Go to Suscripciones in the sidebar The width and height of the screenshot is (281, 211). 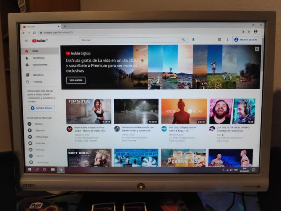40,65
